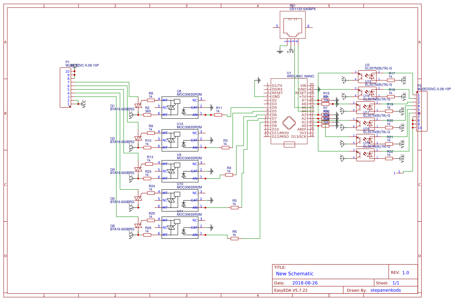Click the EL357N optocoupler U3 symbol
This screenshot has width=455, height=301.
click(367, 76)
